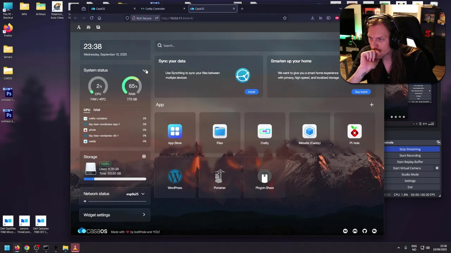Click the storage usage progress bar
The height and width of the screenshot is (253, 451).
click(x=115, y=179)
